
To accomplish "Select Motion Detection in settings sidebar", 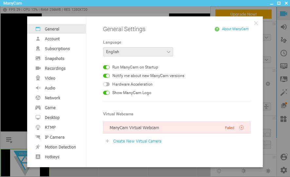I will pos(60,147).
